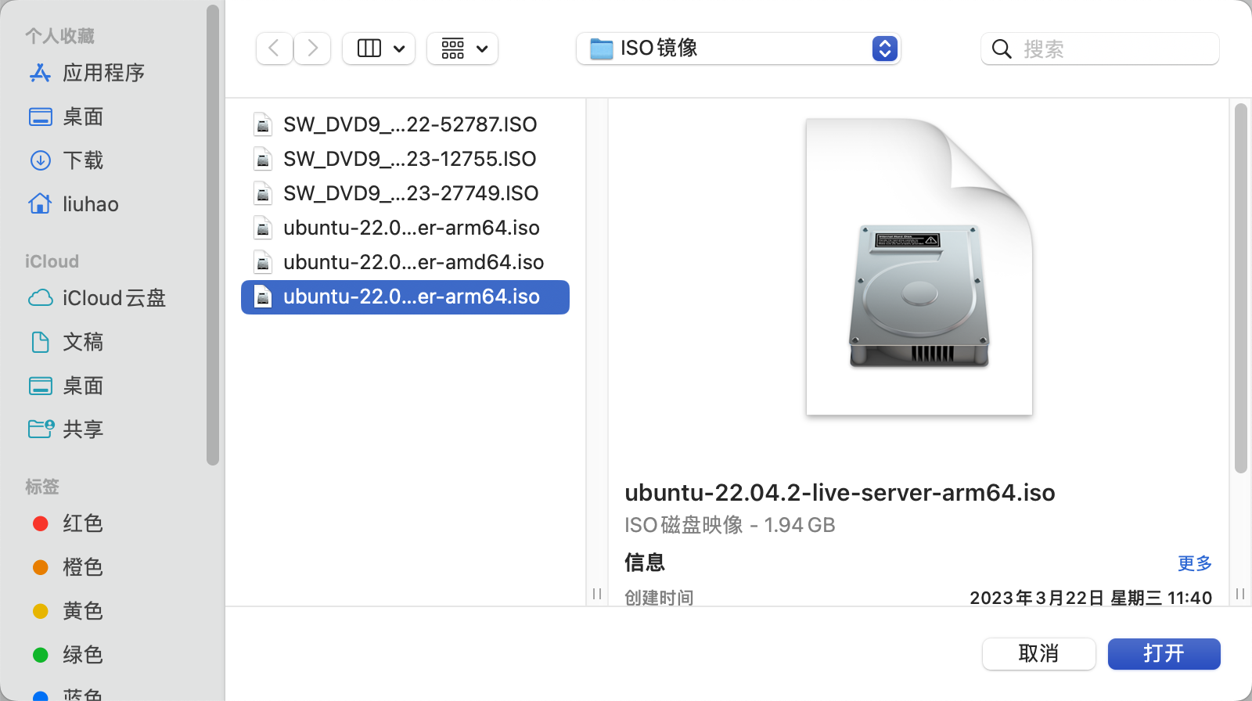Image resolution: width=1252 pixels, height=701 pixels.
Task: Select file SW_DVD9_...23-27749.ISO
Action: point(405,193)
